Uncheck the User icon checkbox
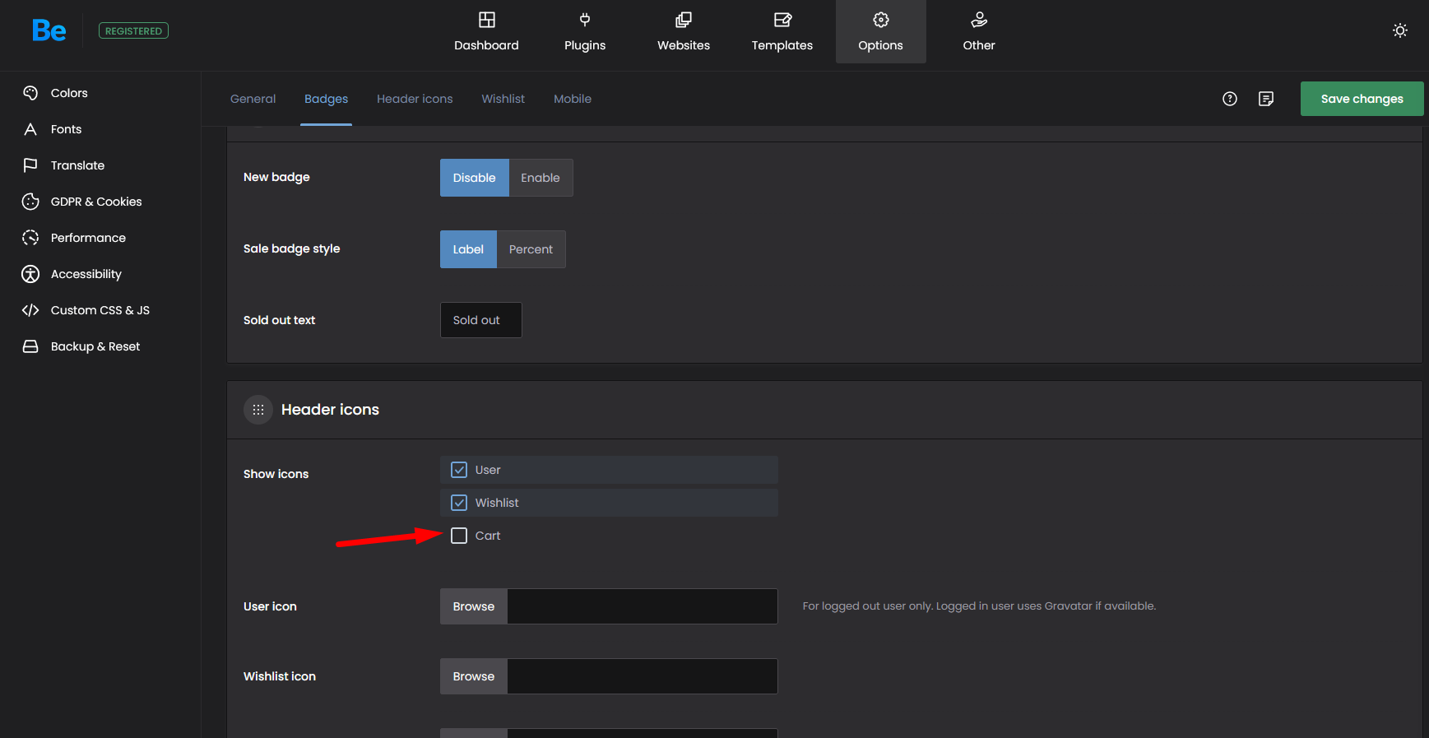The width and height of the screenshot is (1429, 738). point(459,470)
